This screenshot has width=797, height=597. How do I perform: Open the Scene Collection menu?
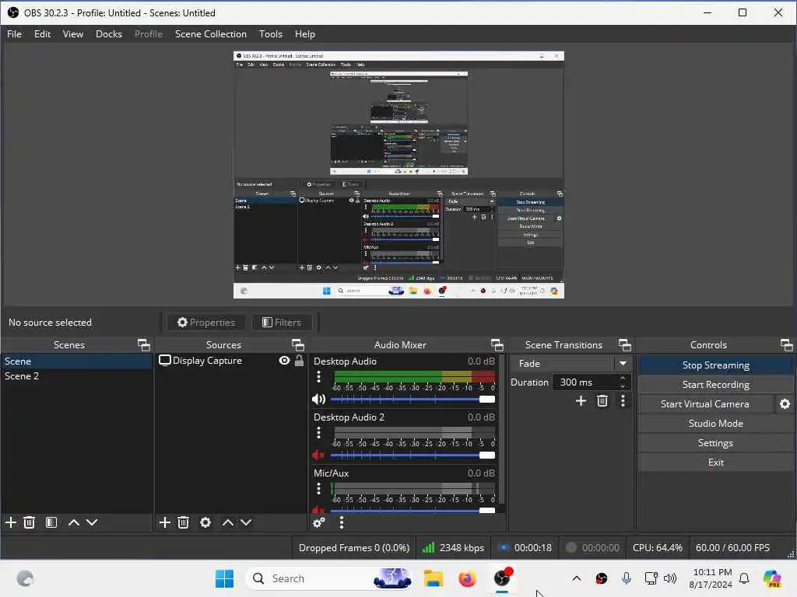click(x=210, y=34)
